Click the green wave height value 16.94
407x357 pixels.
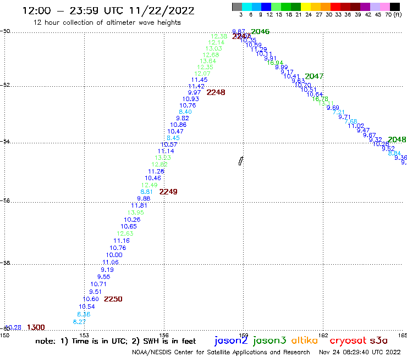point(275,63)
